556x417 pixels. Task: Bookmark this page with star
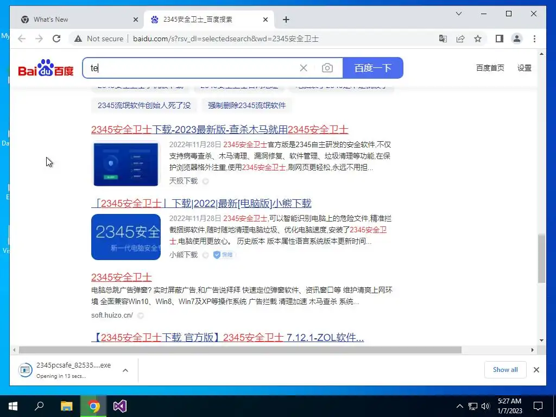click(x=478, y=39)
